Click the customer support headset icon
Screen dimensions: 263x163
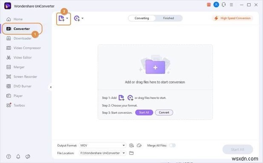(x=223, y=5)
